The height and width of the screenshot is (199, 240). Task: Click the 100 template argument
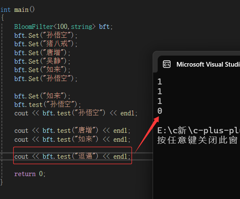(x=62, y=27)
